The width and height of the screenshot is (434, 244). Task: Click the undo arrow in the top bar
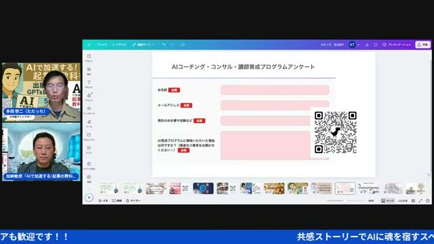164,45
